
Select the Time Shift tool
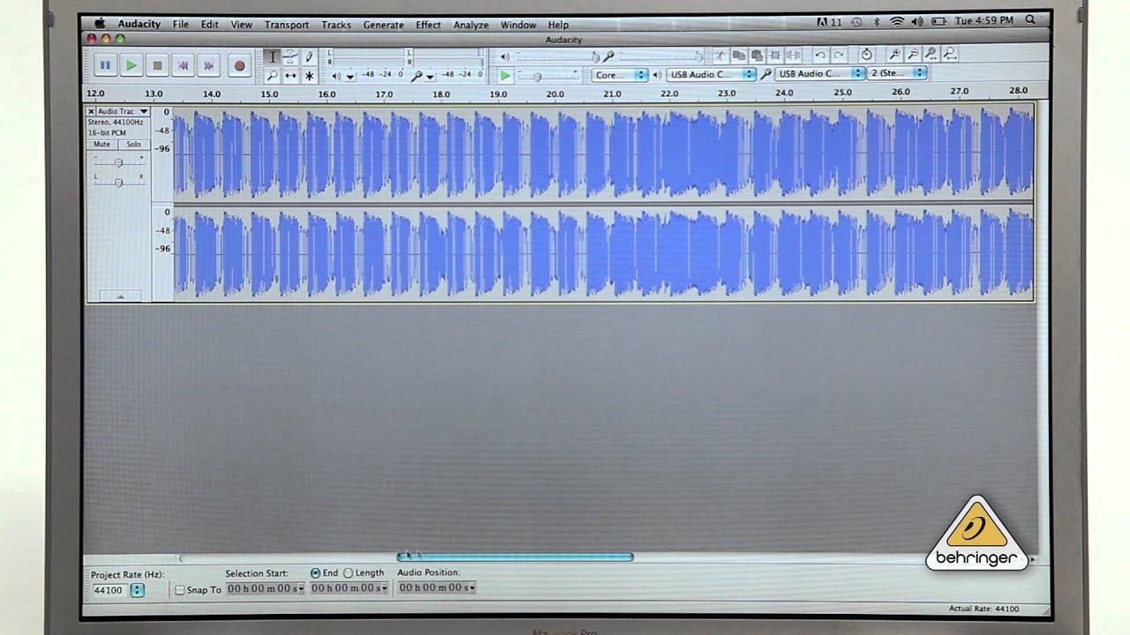290,76
